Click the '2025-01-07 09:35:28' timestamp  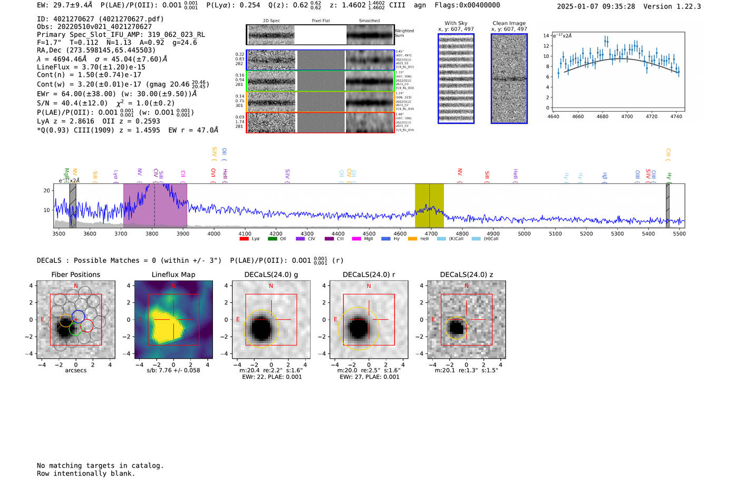[596, 7]
